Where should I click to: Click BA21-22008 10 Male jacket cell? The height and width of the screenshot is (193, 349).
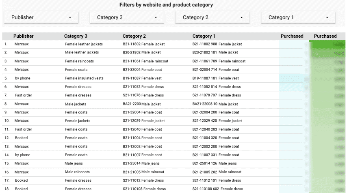(x=215, y=104)
